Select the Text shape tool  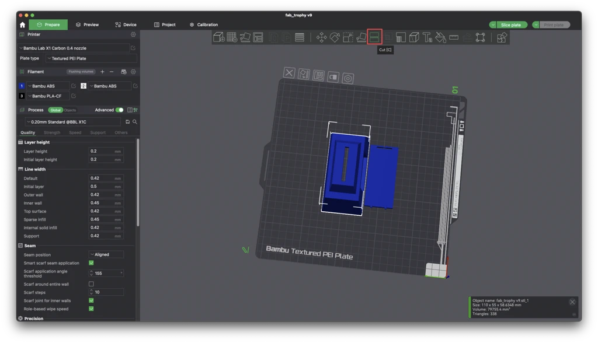click(x=427, y=37)
